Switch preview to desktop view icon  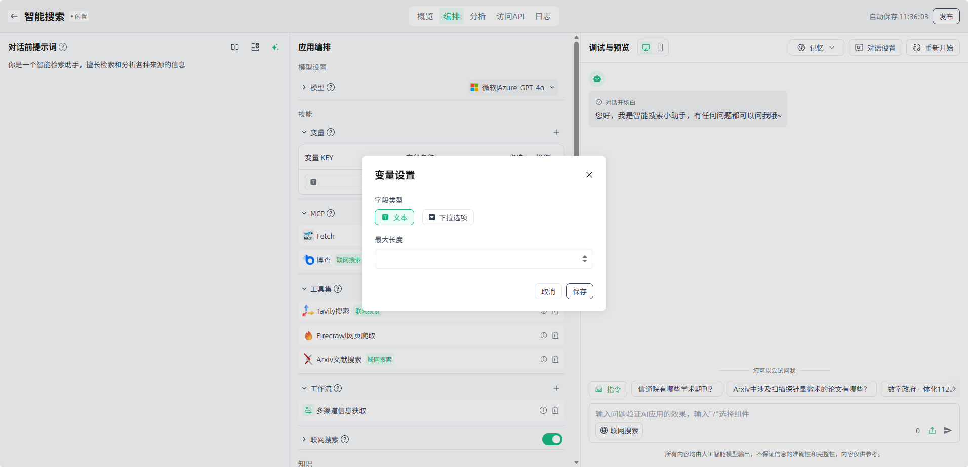[x=646, y=48]
